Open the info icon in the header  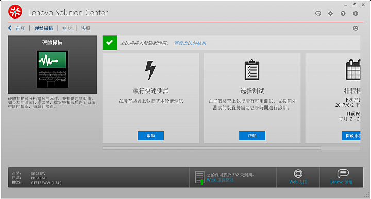[356, 14]
